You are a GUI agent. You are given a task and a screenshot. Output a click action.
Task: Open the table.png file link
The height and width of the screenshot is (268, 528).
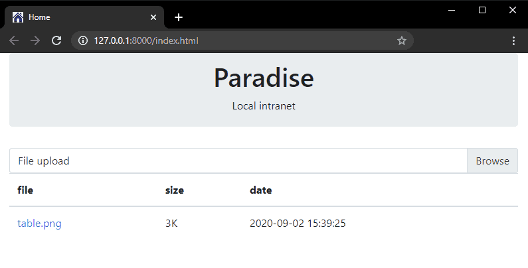39,224
